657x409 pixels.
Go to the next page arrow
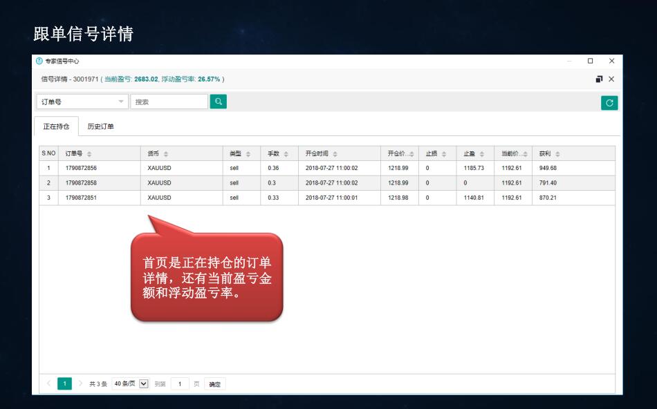coord(80,384)
